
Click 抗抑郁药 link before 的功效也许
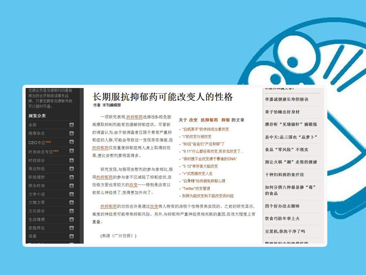pyautogui.click(x=109, y=206)
